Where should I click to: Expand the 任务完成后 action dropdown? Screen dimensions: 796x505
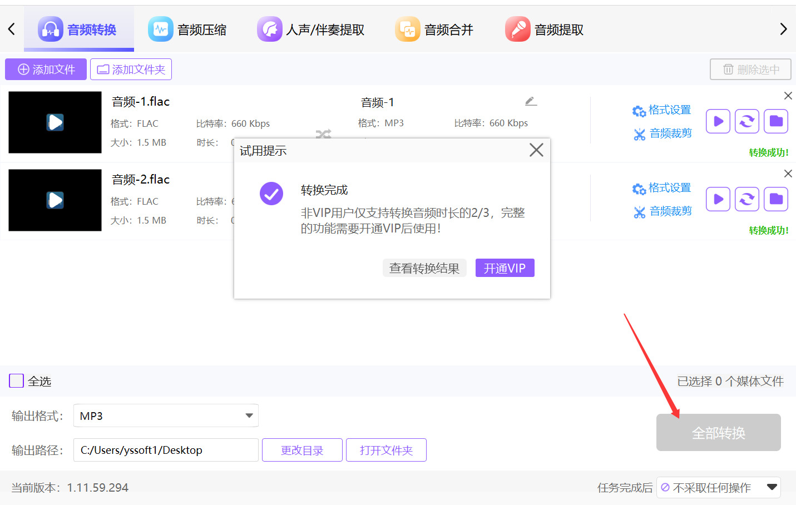tap(719, 488)
